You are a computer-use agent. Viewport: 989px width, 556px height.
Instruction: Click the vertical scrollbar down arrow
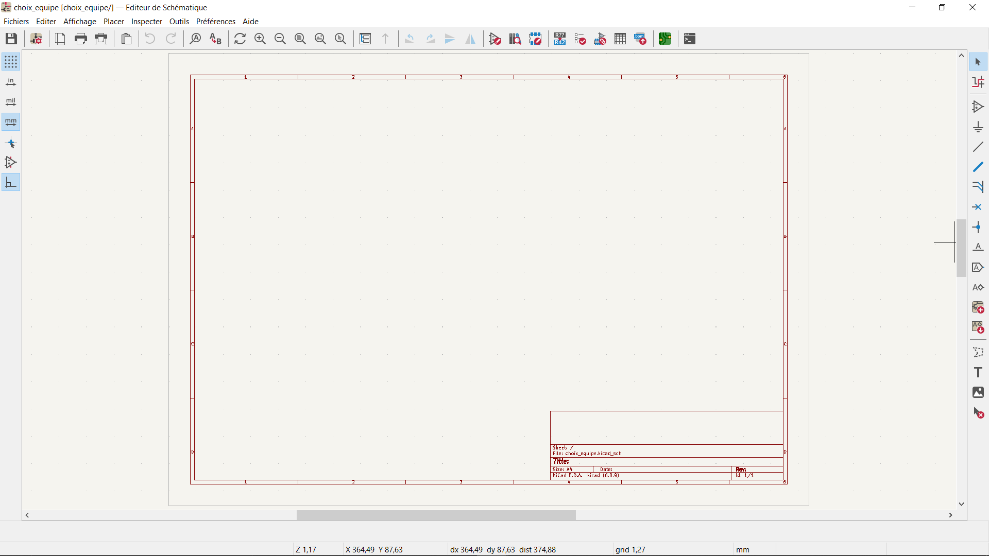click(x=961, y=505)
